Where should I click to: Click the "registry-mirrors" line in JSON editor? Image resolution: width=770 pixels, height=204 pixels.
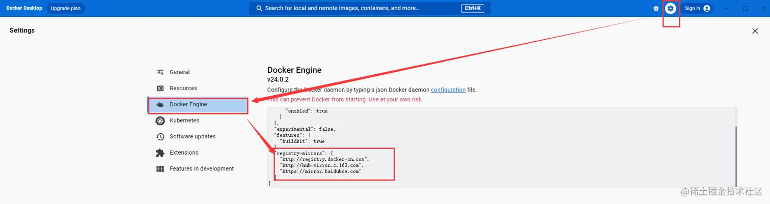[304, 153]
